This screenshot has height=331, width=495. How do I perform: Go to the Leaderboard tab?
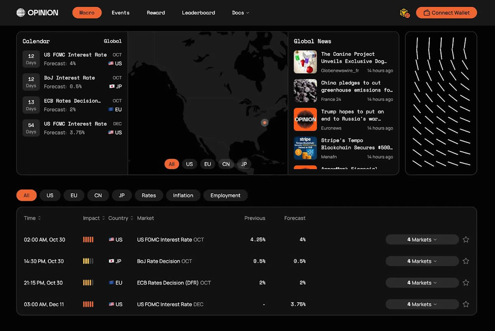(198, 13)
